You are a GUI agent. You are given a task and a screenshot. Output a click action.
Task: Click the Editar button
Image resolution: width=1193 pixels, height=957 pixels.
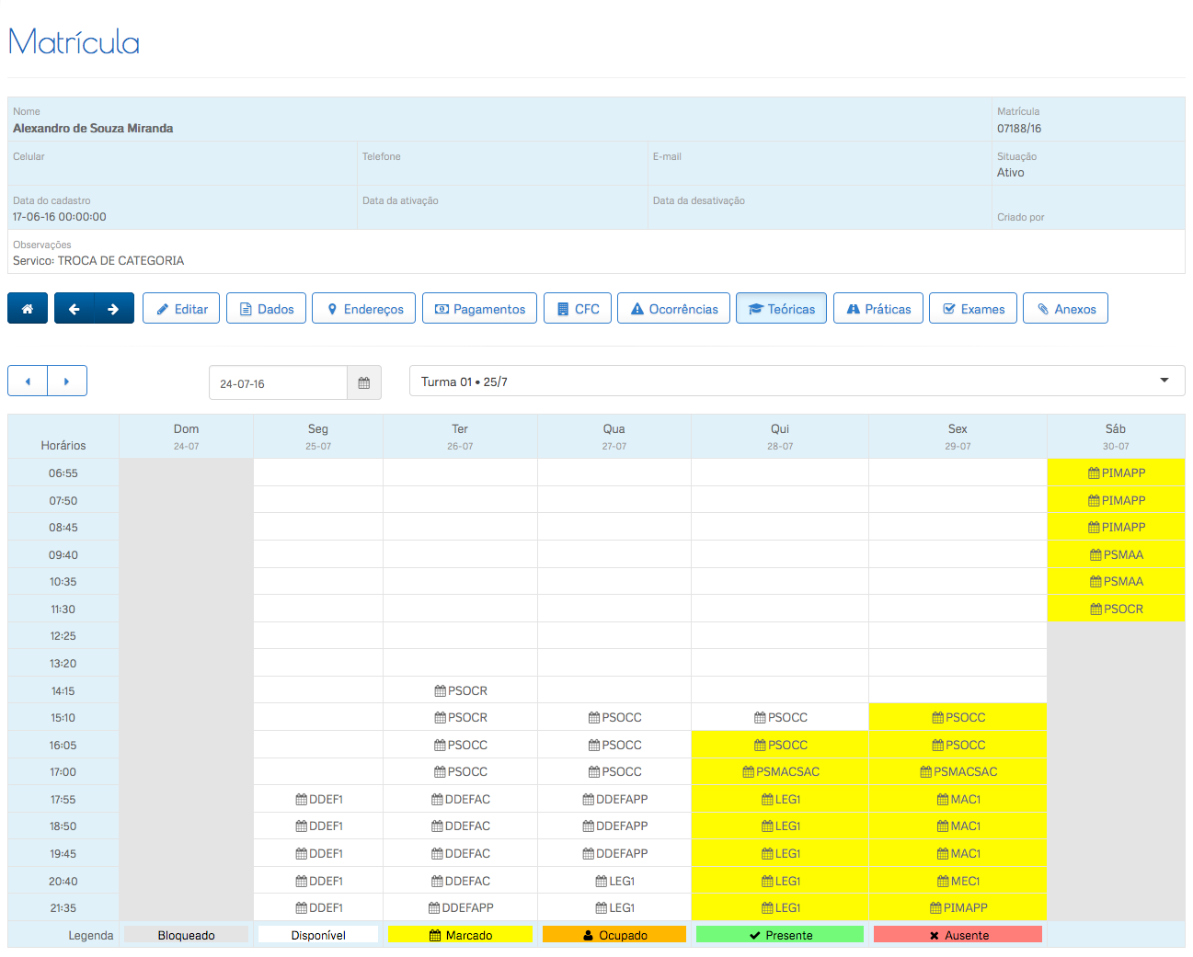pyautogui.click(x=181, y=309)
